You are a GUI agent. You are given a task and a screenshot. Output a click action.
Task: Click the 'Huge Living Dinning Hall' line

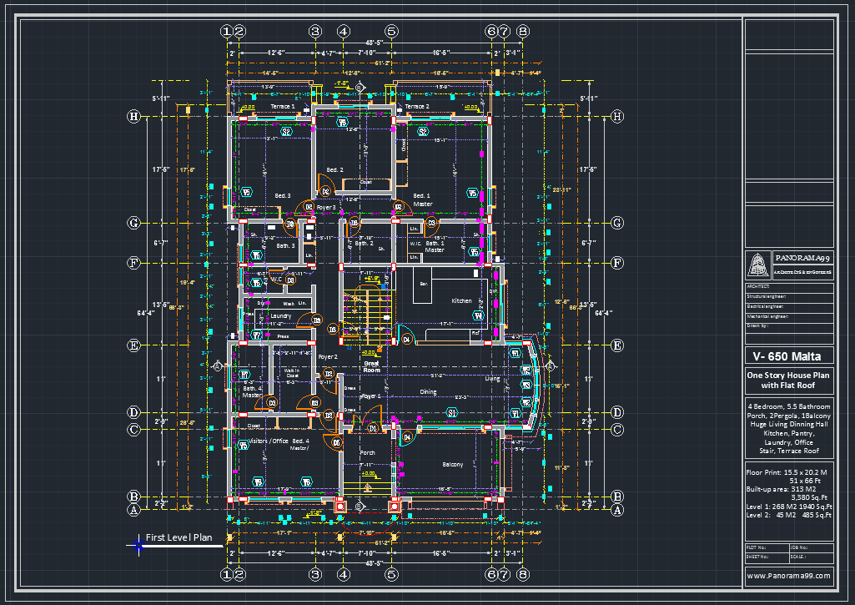pyautogui.click(x=789, y=424)
